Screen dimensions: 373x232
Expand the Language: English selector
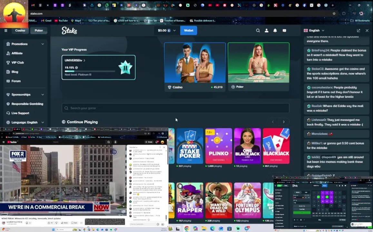(x=25, y=122)
